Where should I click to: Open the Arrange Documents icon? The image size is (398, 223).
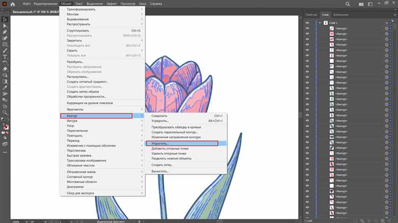click(361, 4)
